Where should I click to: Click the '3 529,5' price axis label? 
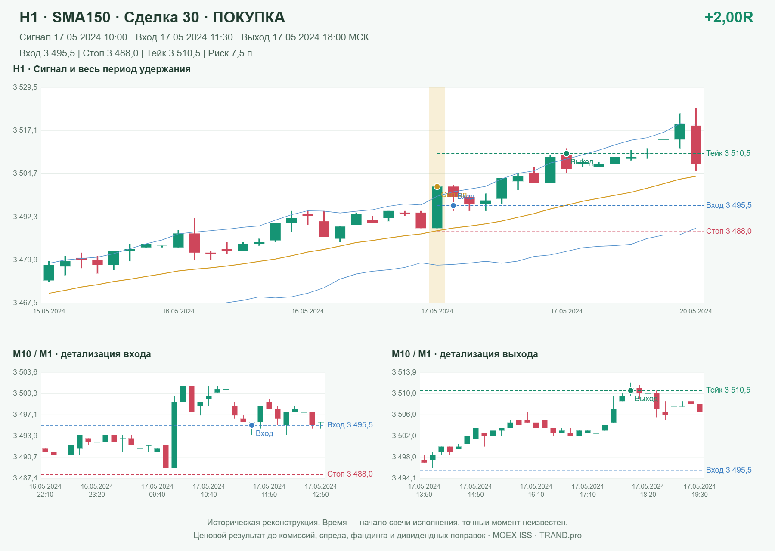[25, 87]
